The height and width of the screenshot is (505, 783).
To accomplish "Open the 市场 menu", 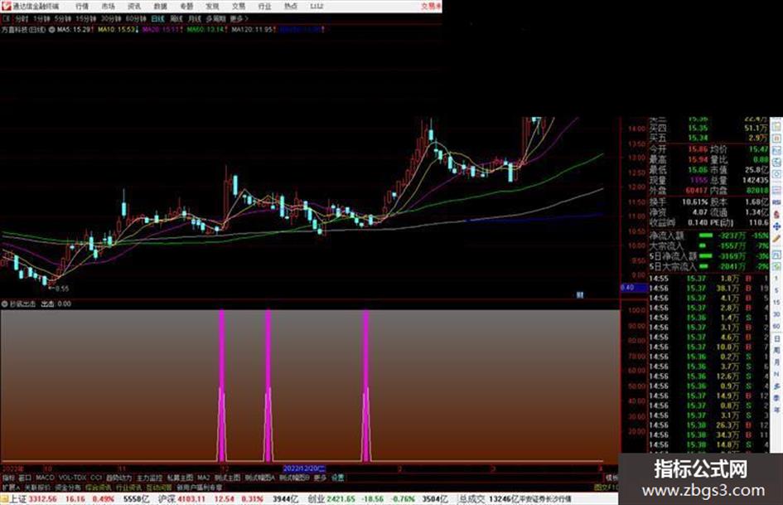I will tap(108, 6).
